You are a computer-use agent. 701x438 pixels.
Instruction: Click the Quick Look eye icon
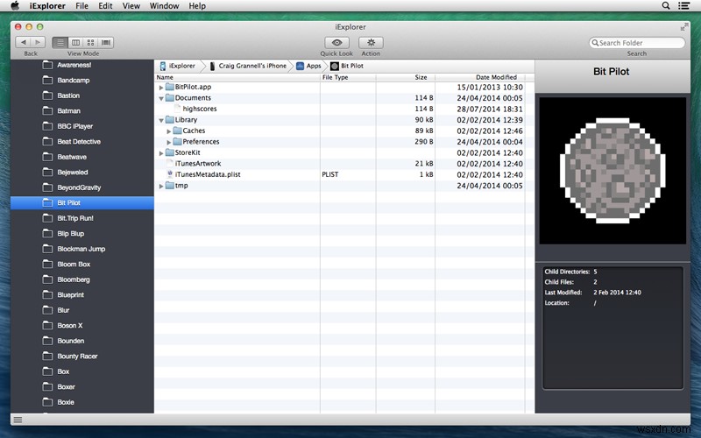pos(336,42)
